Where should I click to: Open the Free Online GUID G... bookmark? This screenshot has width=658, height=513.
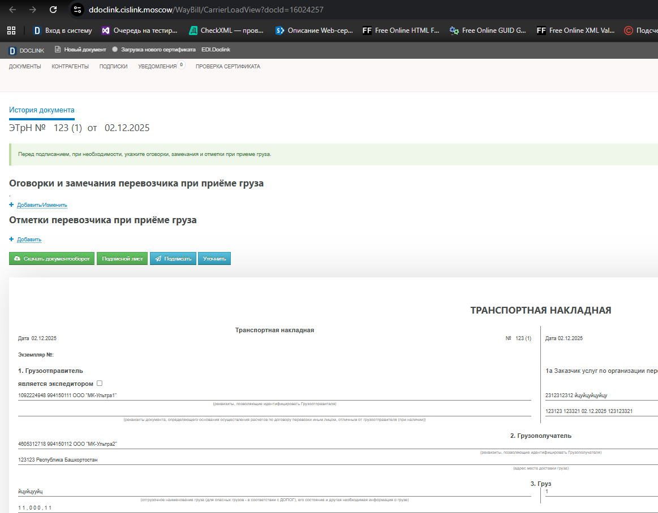(488, 30)
